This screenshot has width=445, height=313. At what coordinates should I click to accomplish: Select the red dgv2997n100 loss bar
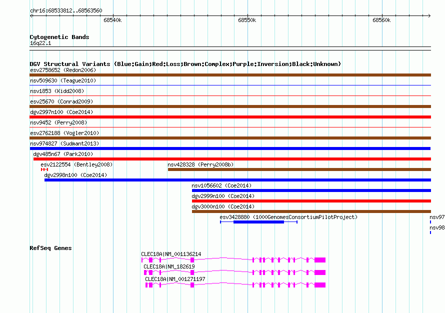click(x=230, y=117)
